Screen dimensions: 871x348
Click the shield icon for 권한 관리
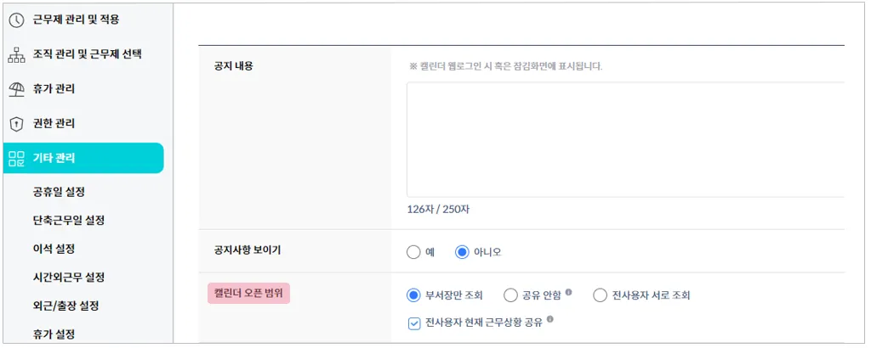[16, 124]
